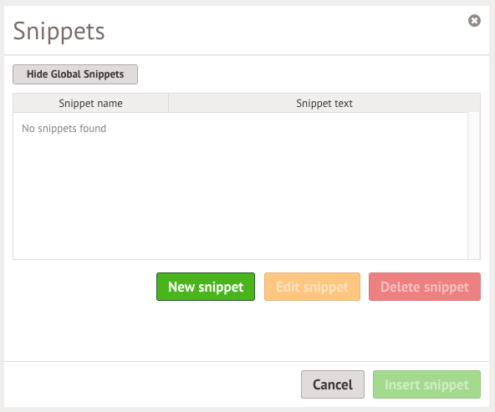Click the orange Edit snippet button

tap(312, 287)
